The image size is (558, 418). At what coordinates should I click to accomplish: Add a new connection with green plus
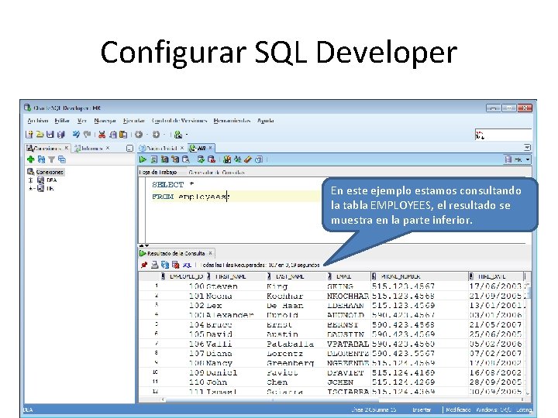(30, 159)
